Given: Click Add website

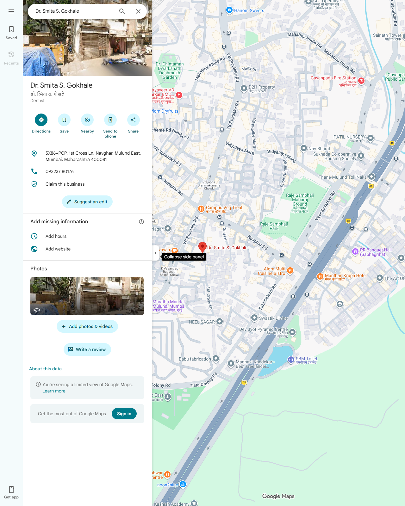Looking at the screenshot, I should 87,249.
